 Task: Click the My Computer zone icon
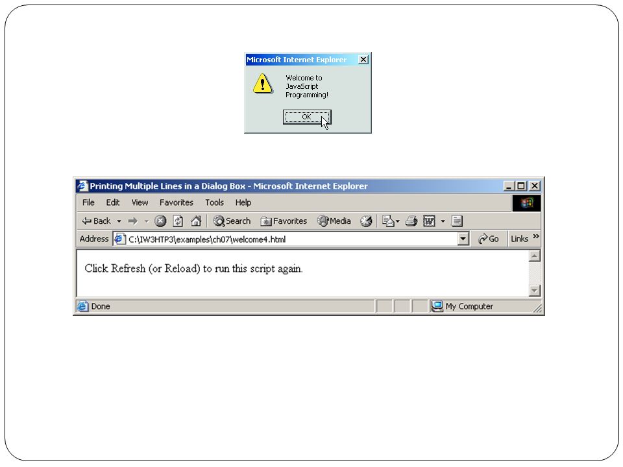coord(437,306)
